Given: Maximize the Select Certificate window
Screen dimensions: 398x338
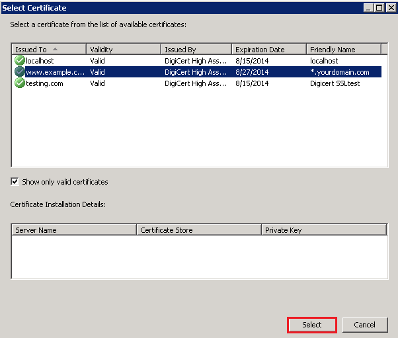Looking at the screenshot, I should [x=379, y=8].
